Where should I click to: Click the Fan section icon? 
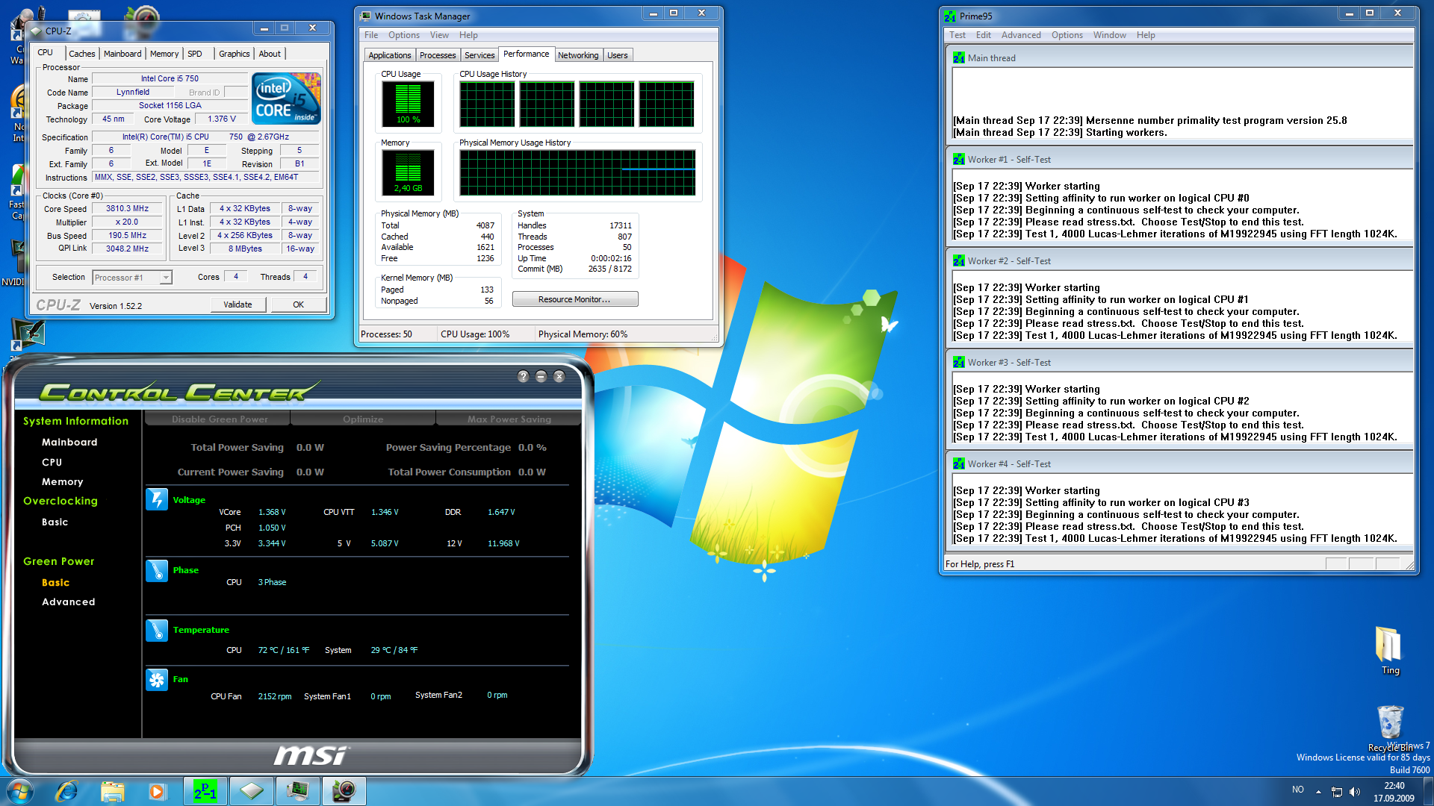point(157,680)
